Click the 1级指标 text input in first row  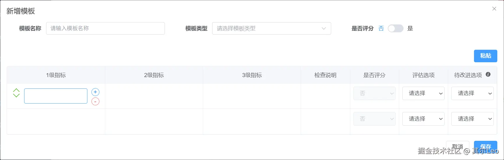click(56, 96)
